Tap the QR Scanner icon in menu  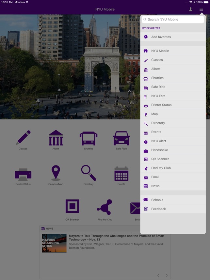point(146,159)
